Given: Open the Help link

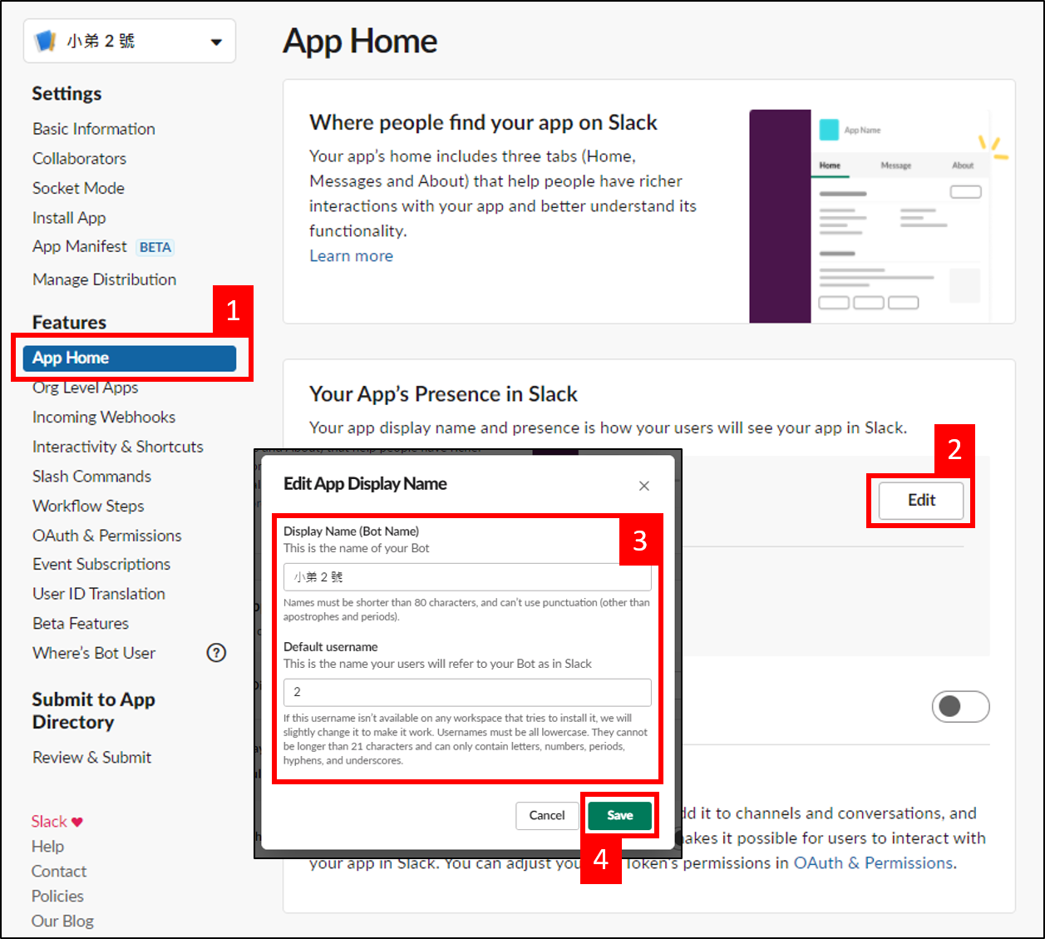Looking at the screenshot, I should pyautogui.click(x=47, y=847).
